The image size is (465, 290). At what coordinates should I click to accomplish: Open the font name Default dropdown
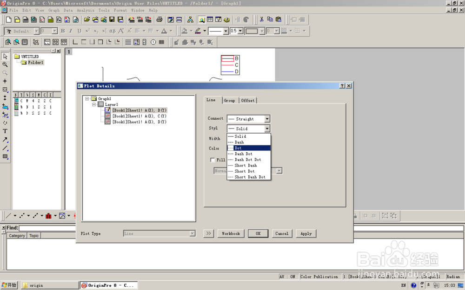[36, 31]
